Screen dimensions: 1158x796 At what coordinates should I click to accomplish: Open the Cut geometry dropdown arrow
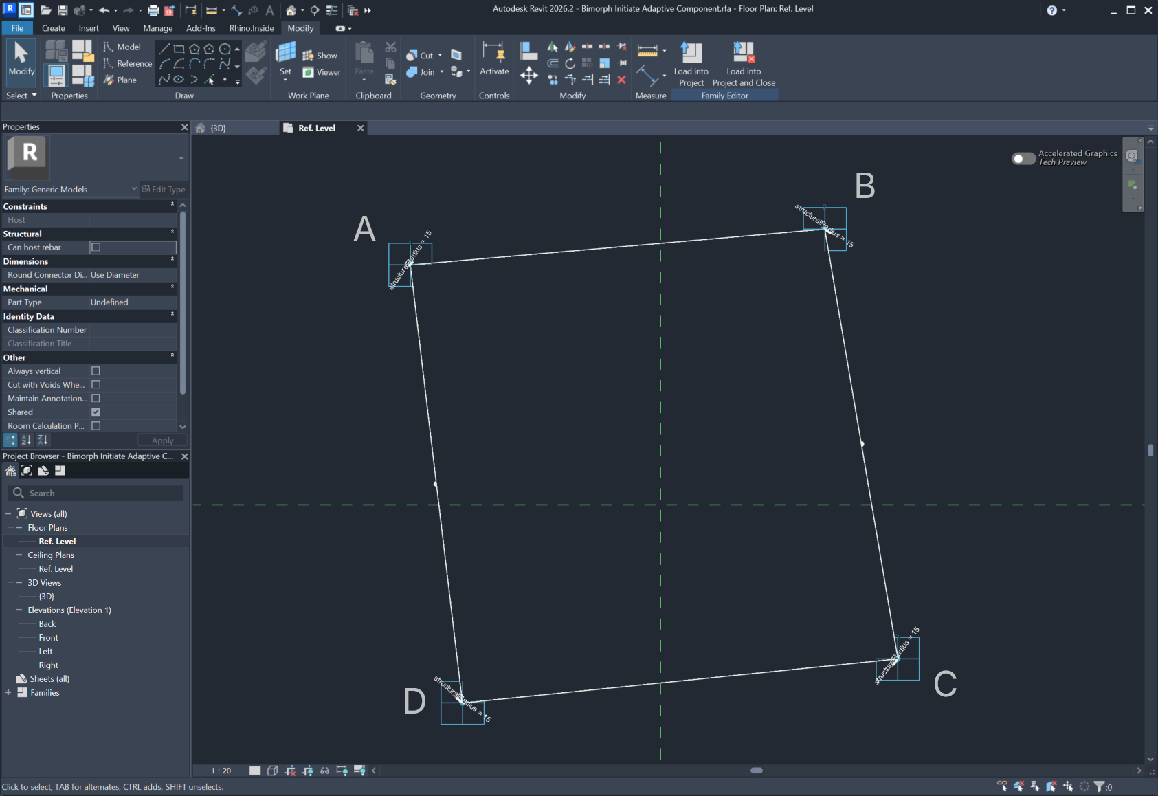tap(440, 56)
